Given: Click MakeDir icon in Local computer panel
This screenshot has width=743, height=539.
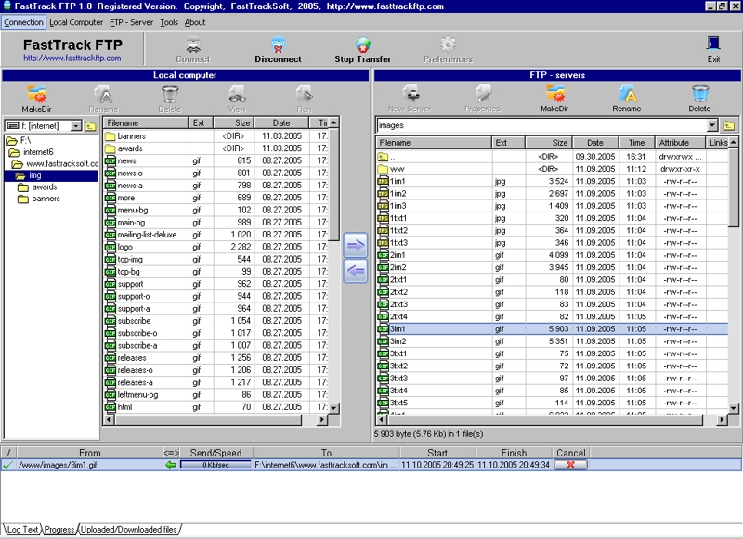Looking at the screenshot, I should 35,94.
